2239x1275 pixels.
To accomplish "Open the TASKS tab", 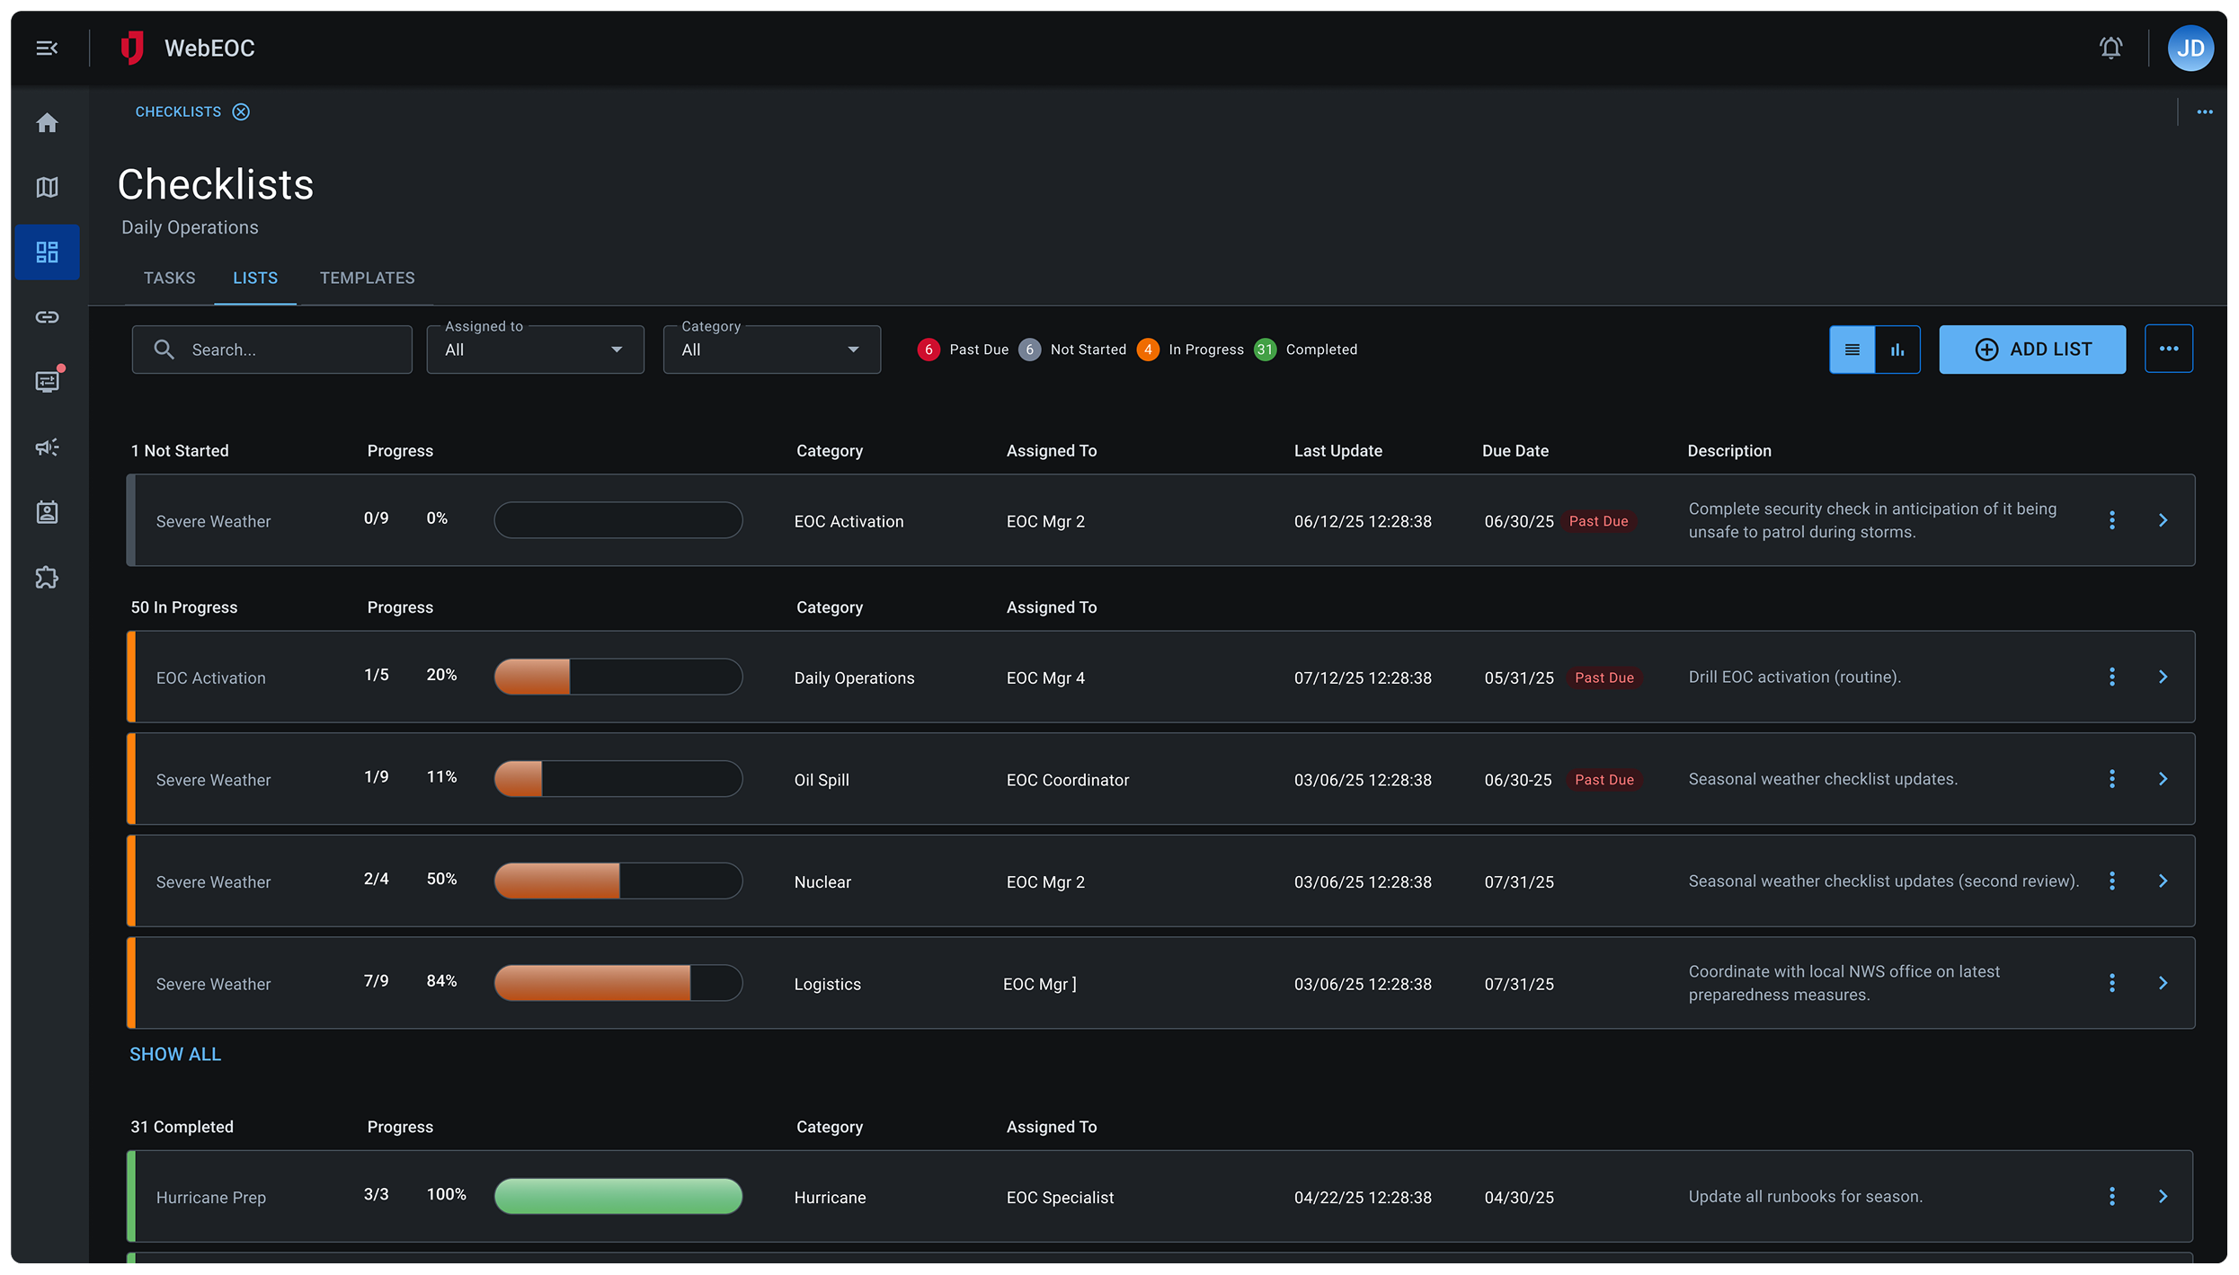I will pyautogui.click(x=169, y=278).
